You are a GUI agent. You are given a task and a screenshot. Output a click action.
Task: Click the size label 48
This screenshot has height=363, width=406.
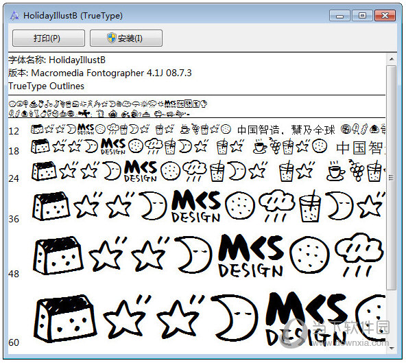[14, 274]
